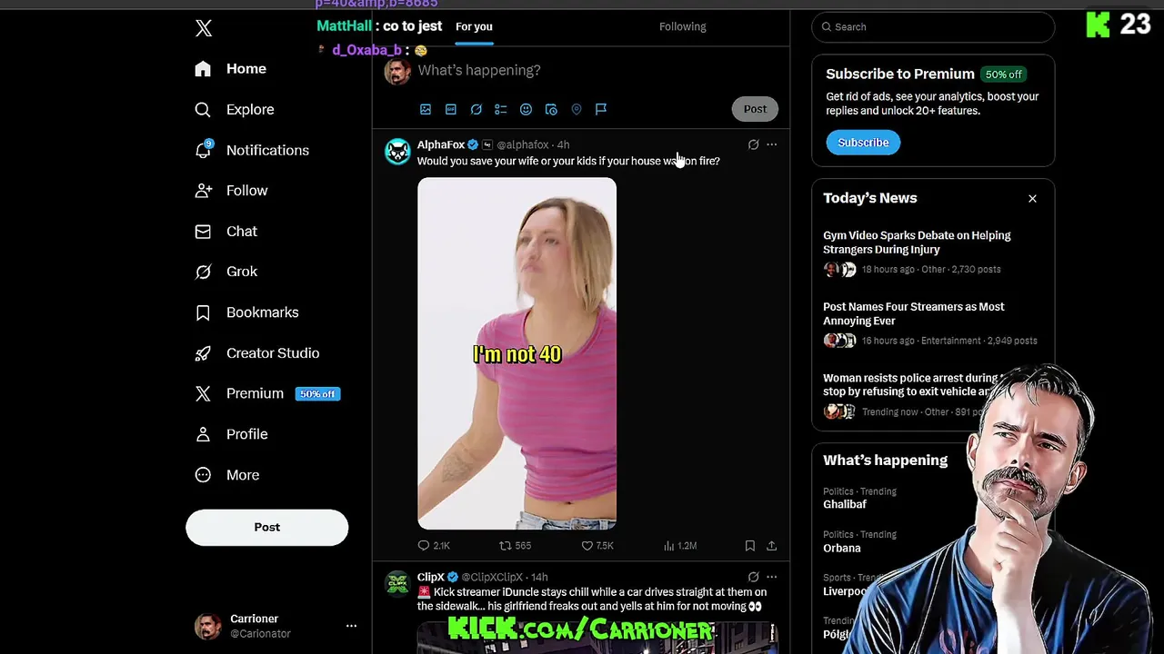Screen dimensions: 1164x654
Task: Like the AlphaFox post (7.5K)
Action: point(597,546)
